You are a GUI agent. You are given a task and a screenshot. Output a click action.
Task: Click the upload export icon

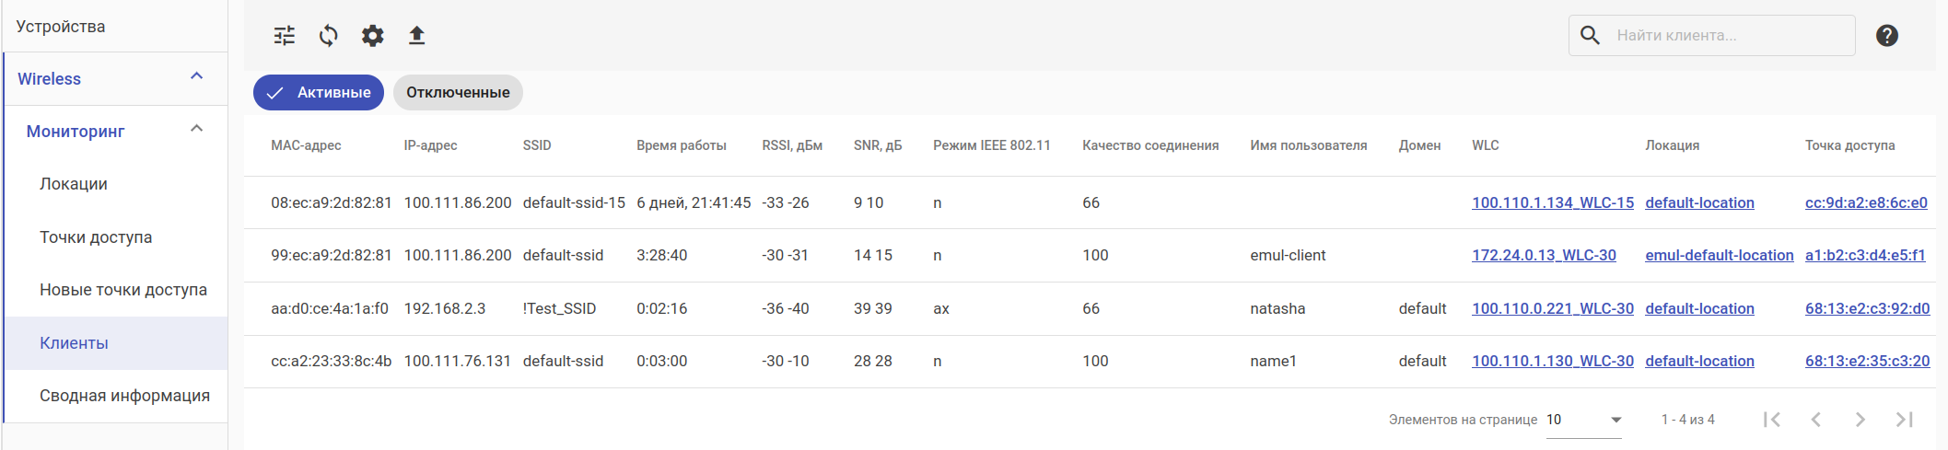[x=416, y=36]
